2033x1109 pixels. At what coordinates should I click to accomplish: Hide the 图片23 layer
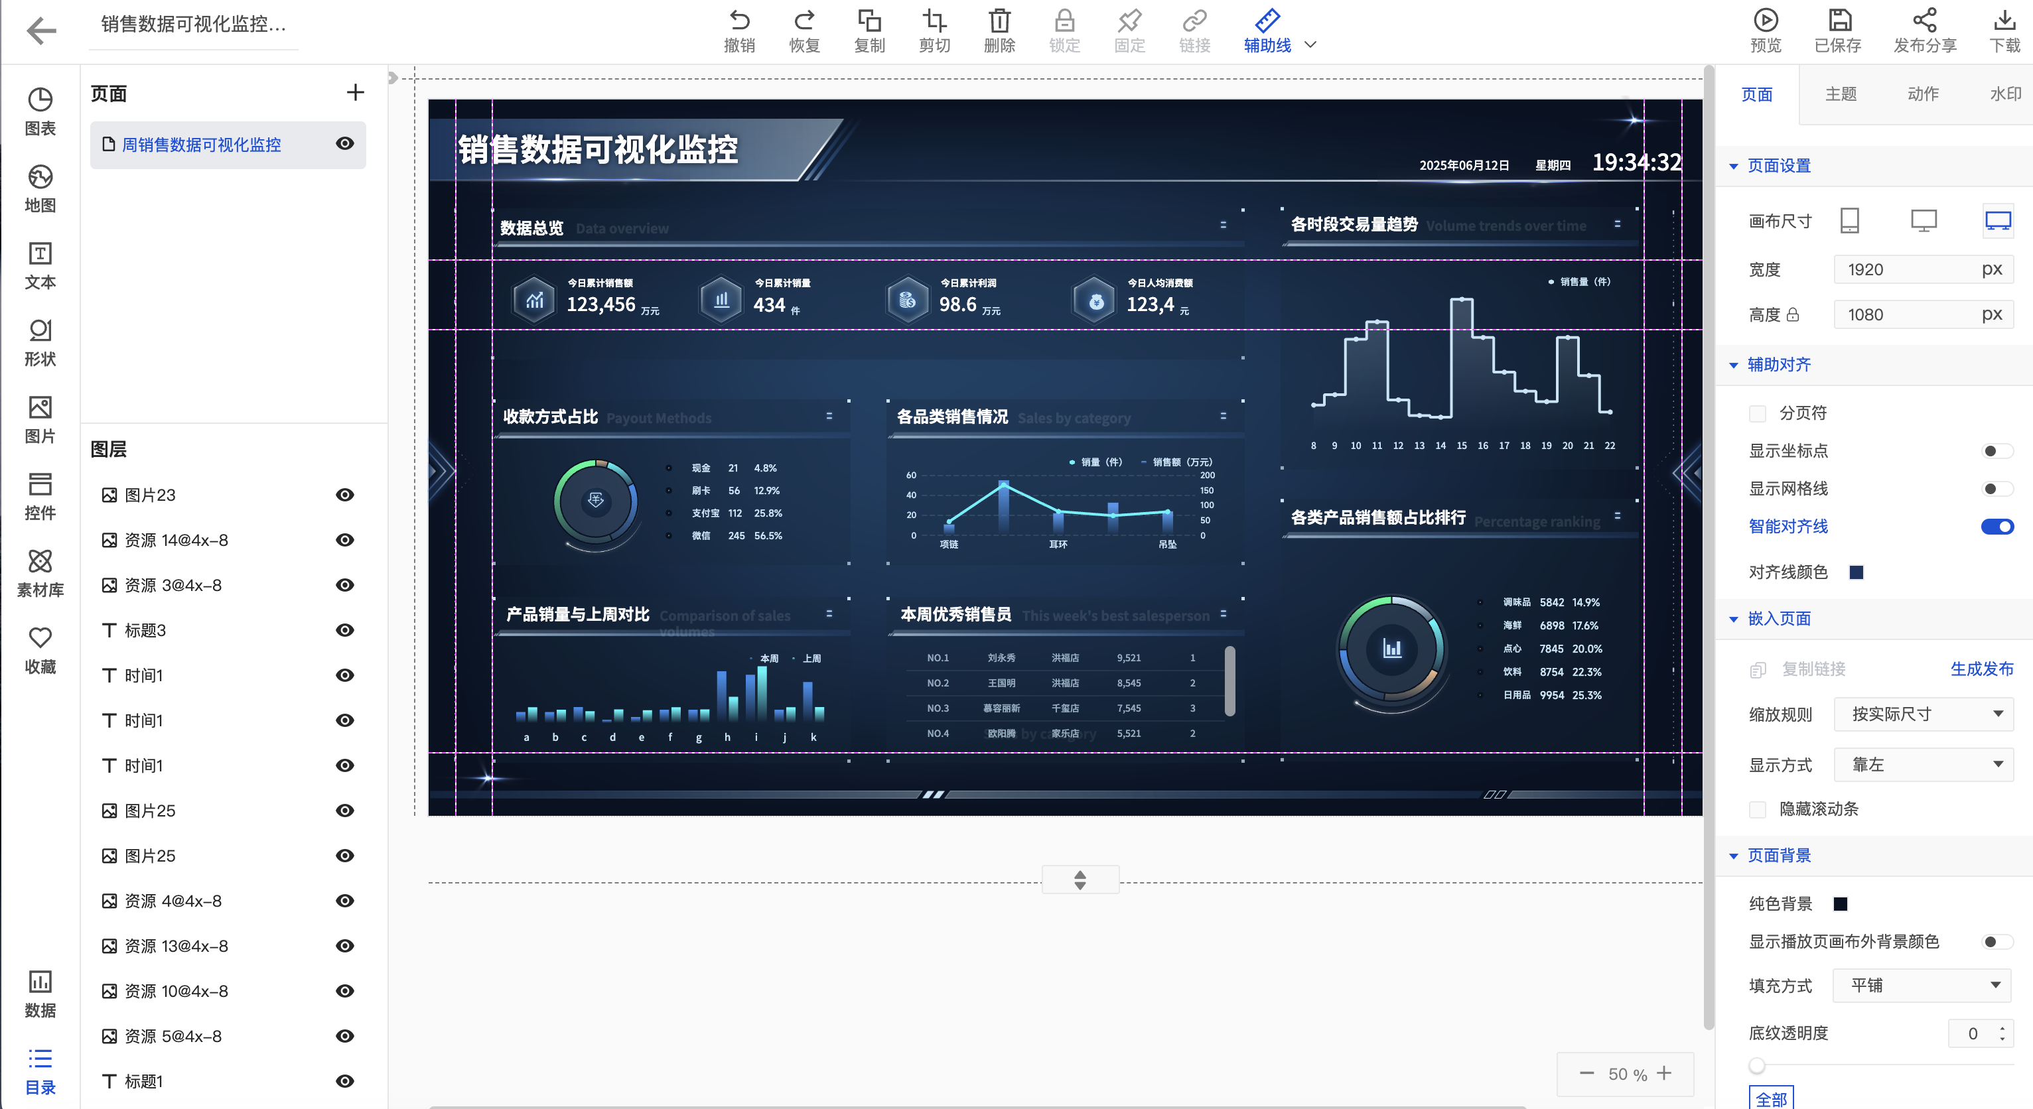point(345,495)
